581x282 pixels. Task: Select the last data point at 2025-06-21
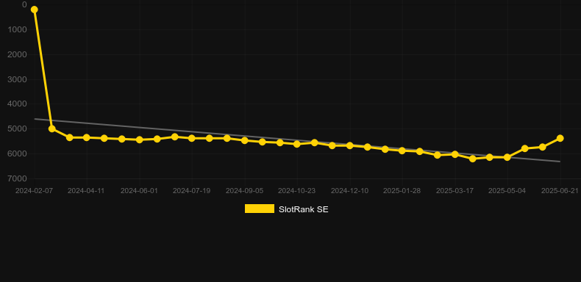point(560,138)
